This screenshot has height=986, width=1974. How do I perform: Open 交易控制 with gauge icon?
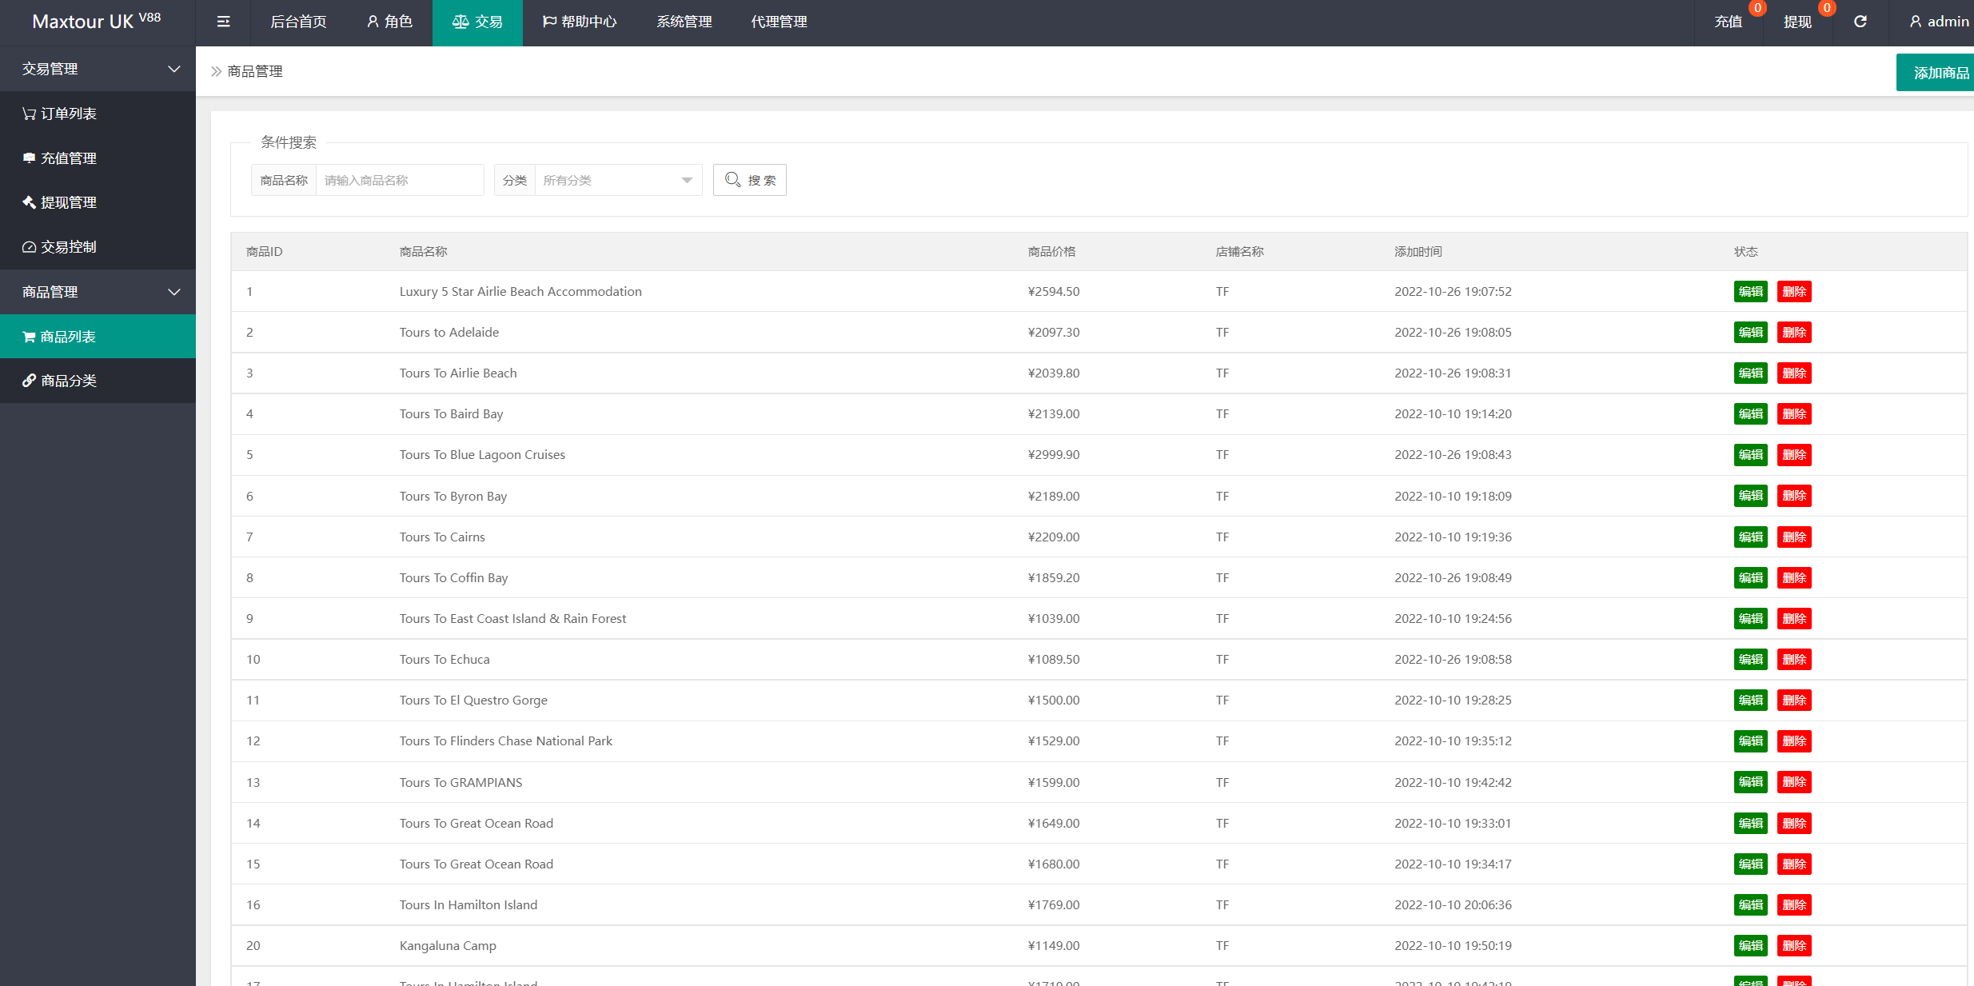click(x=68, y=247)
